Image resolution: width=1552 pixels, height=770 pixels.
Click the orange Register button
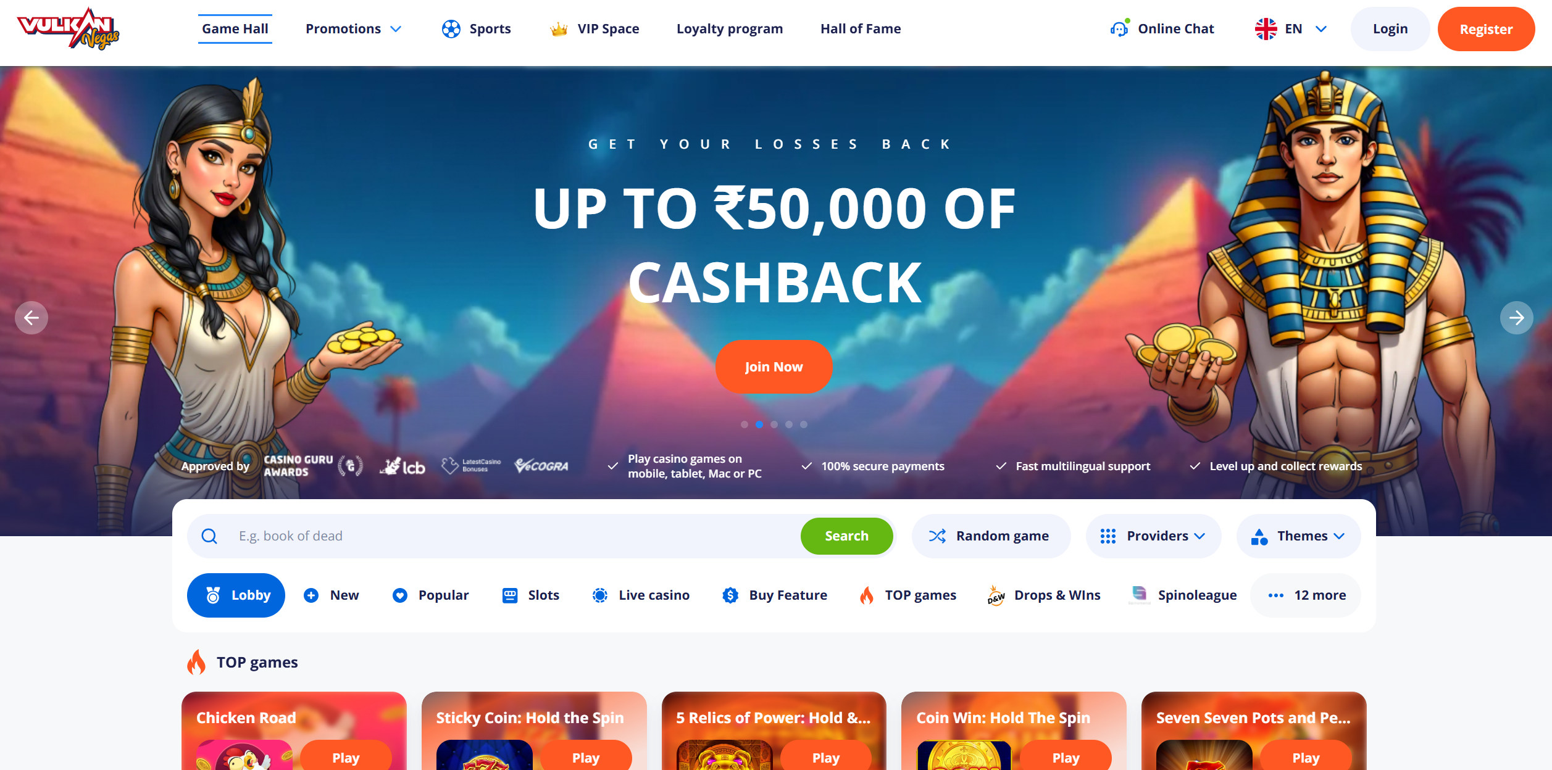pyautogui.click(x=1486, y=29)
